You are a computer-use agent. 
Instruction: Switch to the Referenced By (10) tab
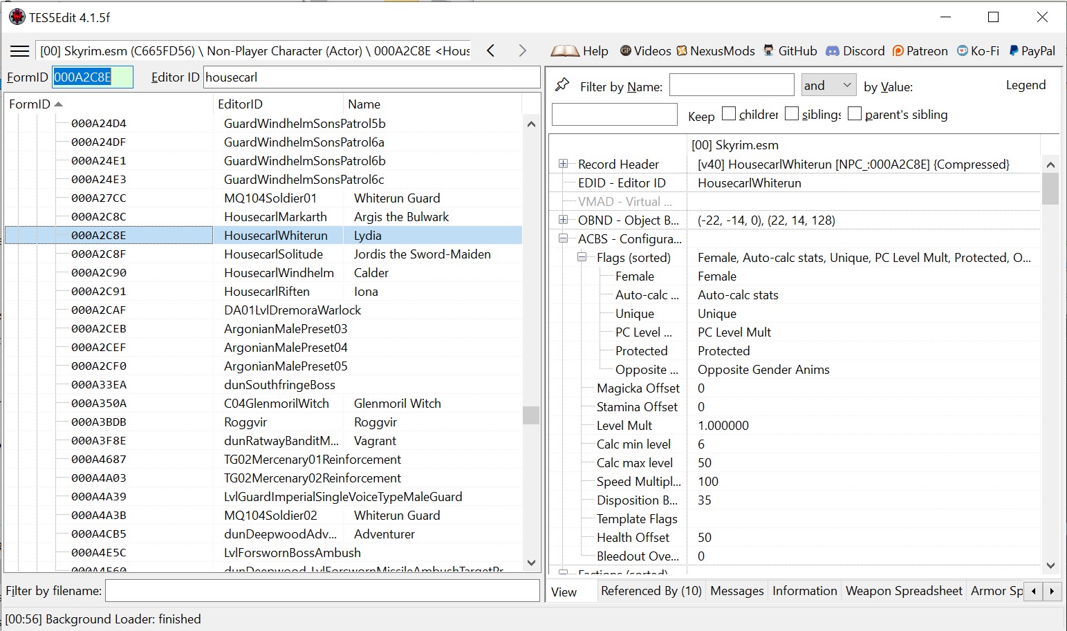point(651,591)
